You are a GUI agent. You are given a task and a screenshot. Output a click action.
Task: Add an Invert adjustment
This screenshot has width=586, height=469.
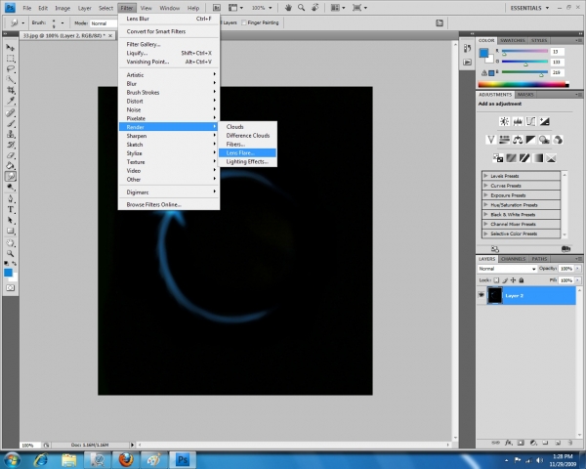point(498,158)
